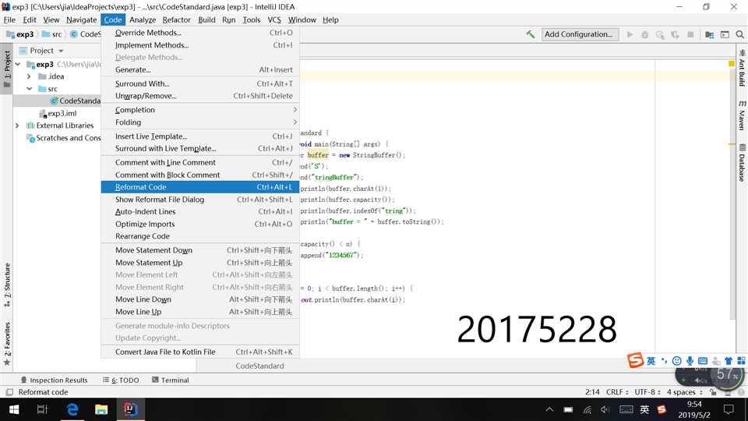Open the VCS menu in menu bar
The height and width of the screenshot is (421, 748).
tap(274, 19)
